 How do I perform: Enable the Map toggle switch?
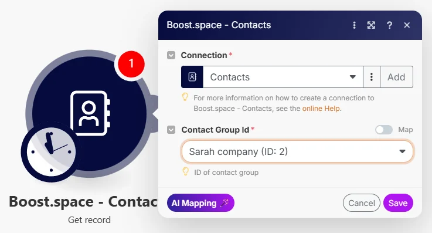click(x=384, y=130)
